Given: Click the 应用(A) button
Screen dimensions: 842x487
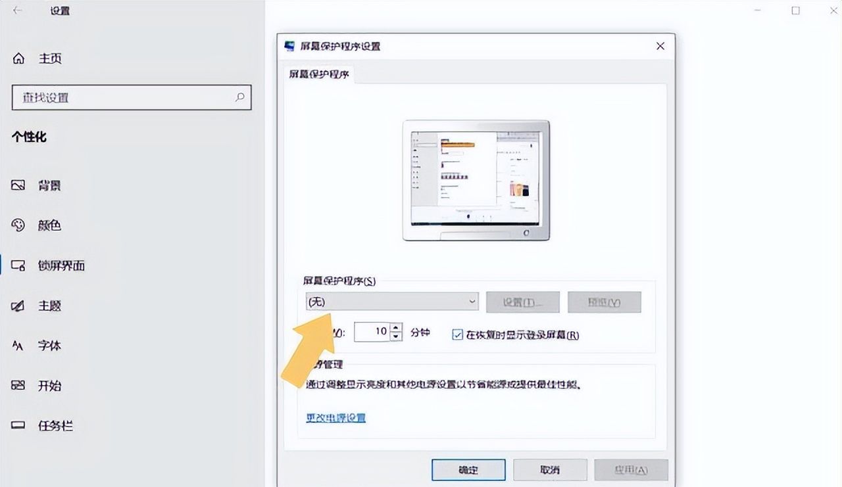Looking at the screenshot, I should (x=631, y=470).
